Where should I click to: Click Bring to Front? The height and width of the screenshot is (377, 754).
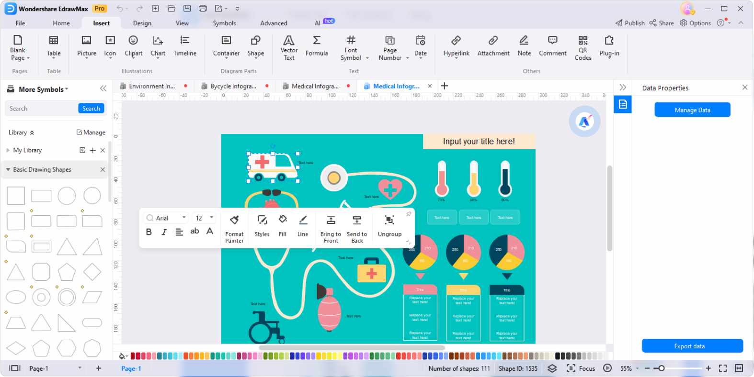pos(331,229)
